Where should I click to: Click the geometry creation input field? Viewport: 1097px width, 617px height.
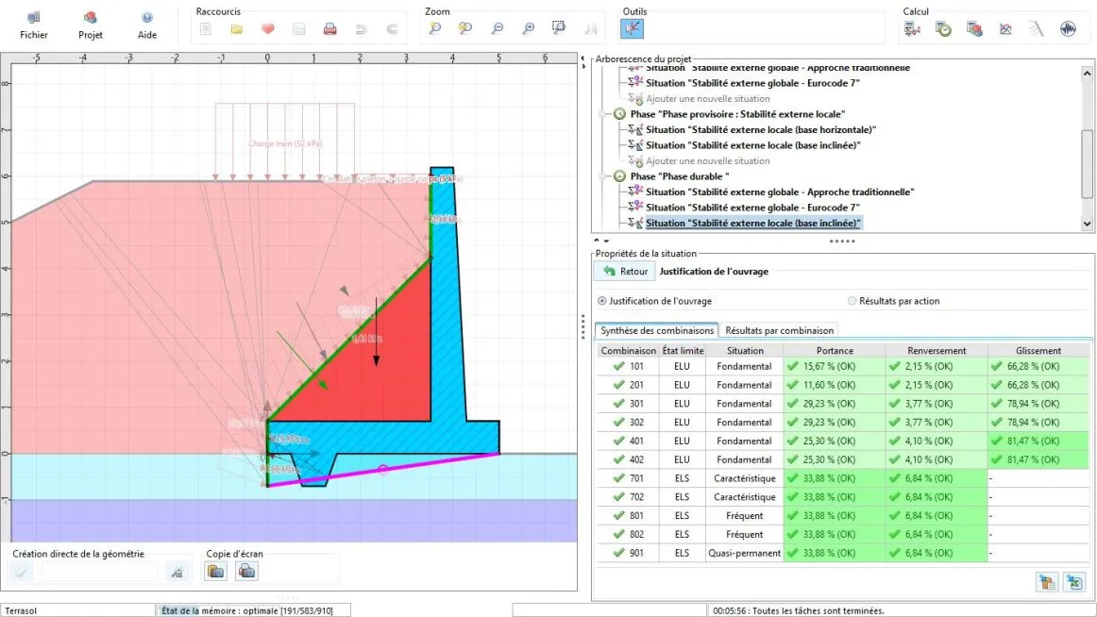pos(99,571)
